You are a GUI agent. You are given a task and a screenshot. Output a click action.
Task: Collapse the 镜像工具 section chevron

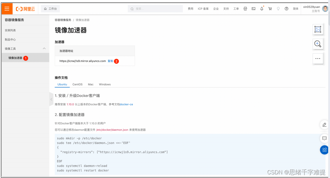click(x=44, y=48)
